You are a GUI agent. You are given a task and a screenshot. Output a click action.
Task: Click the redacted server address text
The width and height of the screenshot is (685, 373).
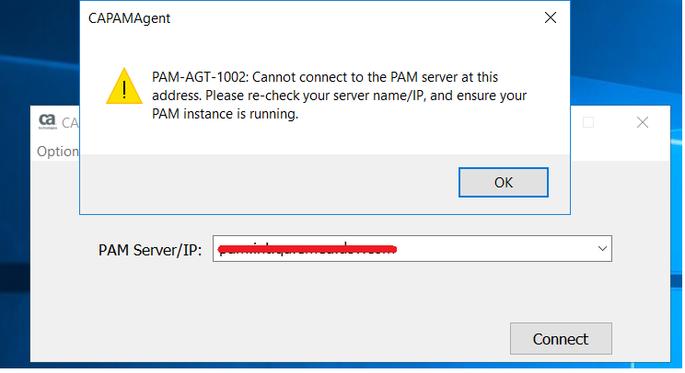[308, 249]
